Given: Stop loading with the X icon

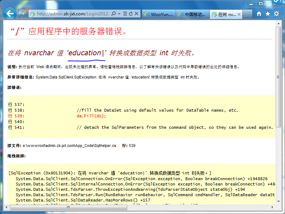Looking at the screenshot, I should point(136,14).
